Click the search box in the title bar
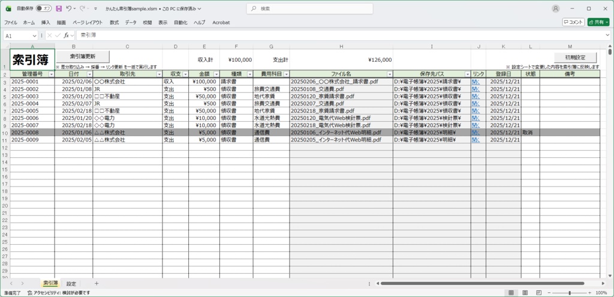 (x=309, y=8)
